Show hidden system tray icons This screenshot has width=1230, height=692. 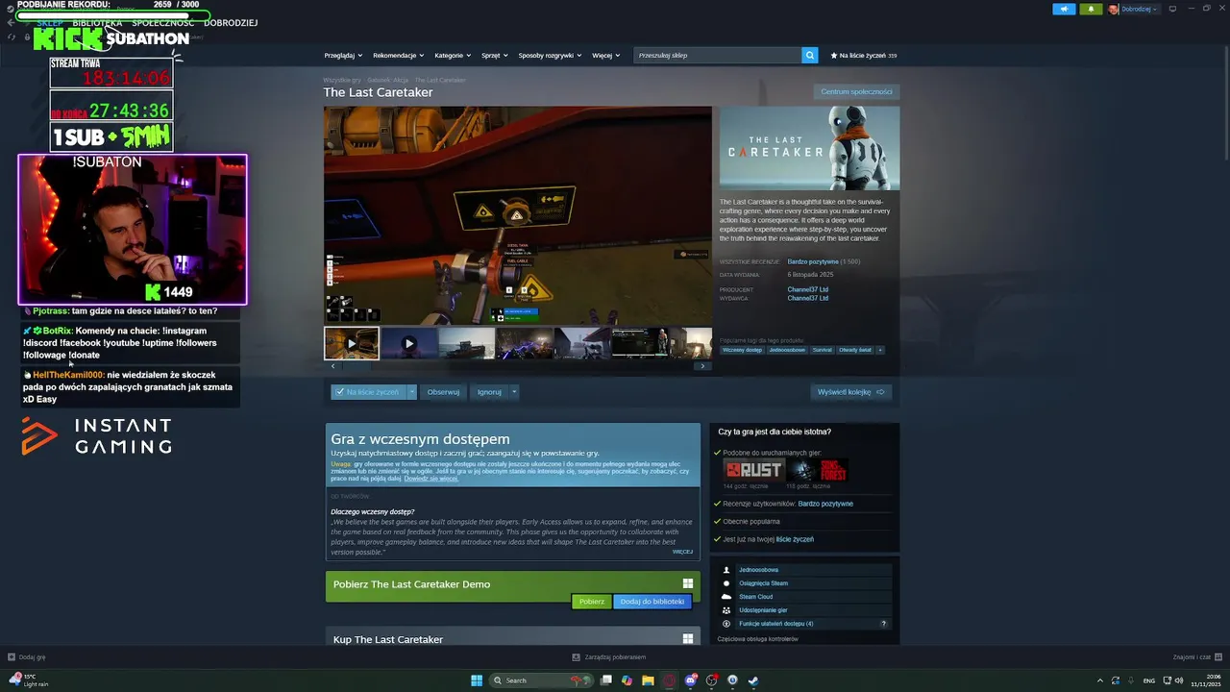pos(1100,680)
